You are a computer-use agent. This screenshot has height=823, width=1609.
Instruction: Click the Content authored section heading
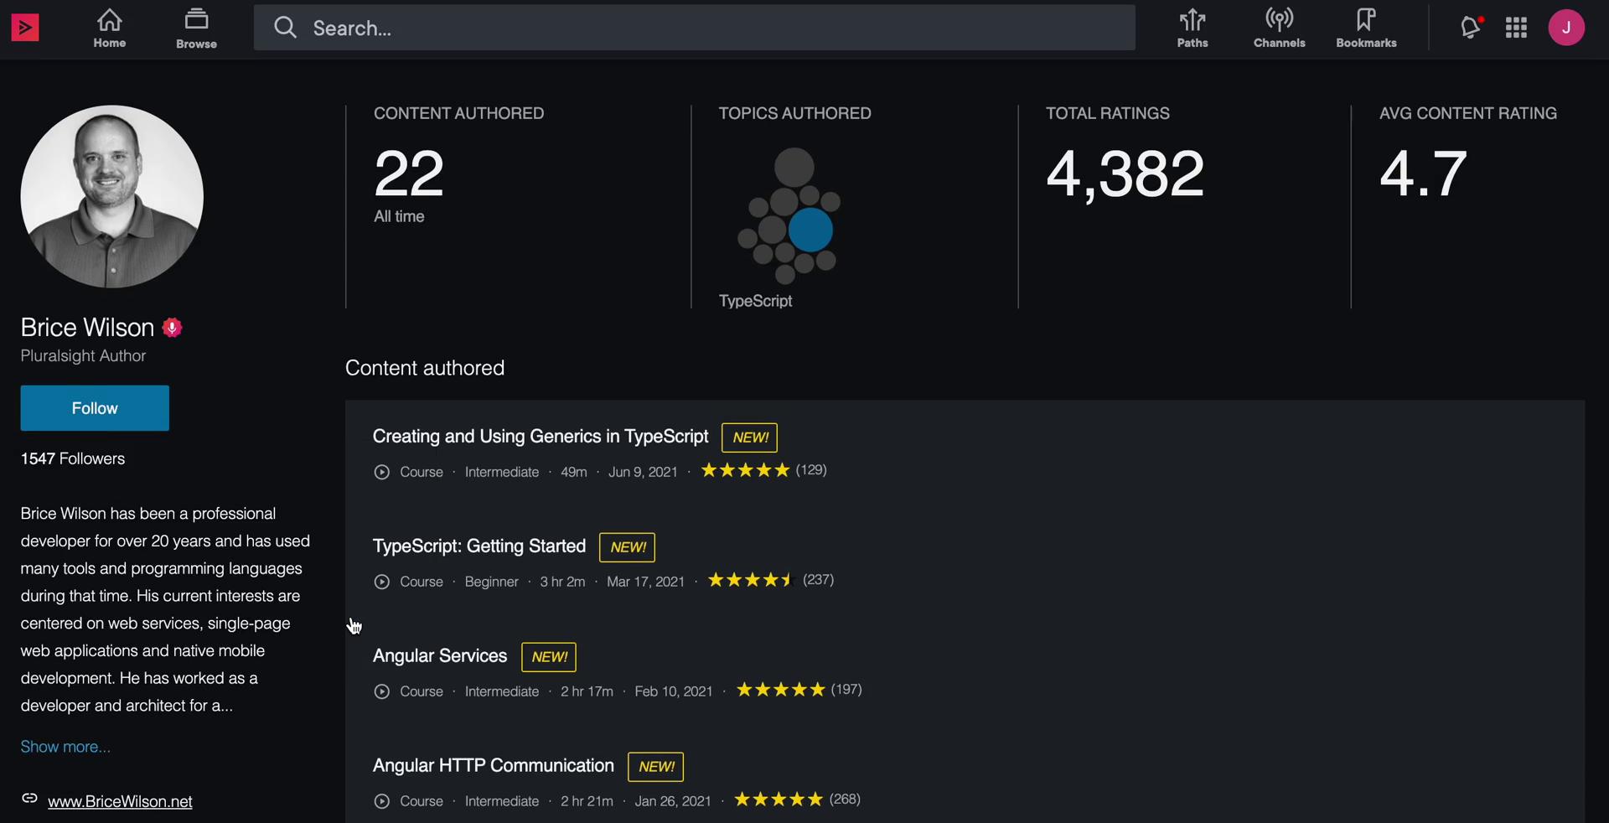point(425,368)
